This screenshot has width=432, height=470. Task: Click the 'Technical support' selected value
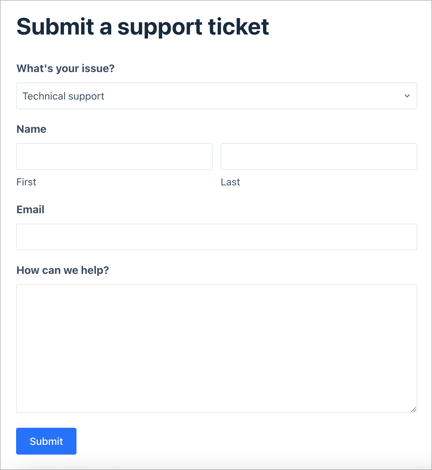point(63,96)
